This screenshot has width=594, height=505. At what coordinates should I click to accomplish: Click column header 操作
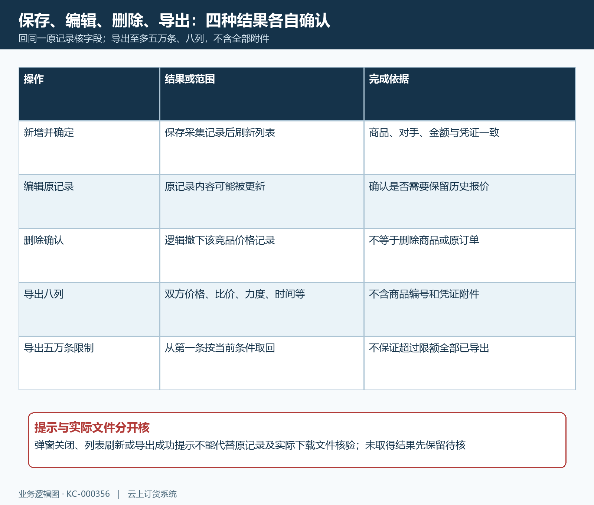[89, 94]
